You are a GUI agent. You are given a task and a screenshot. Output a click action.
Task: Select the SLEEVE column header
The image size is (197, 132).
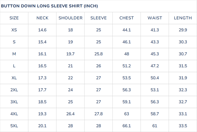point(98,18)
